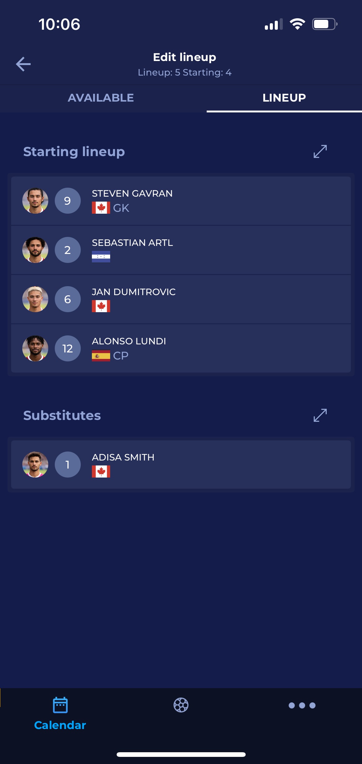
Task: Tap Steven Gavran's profile photo
Action: 35,201
